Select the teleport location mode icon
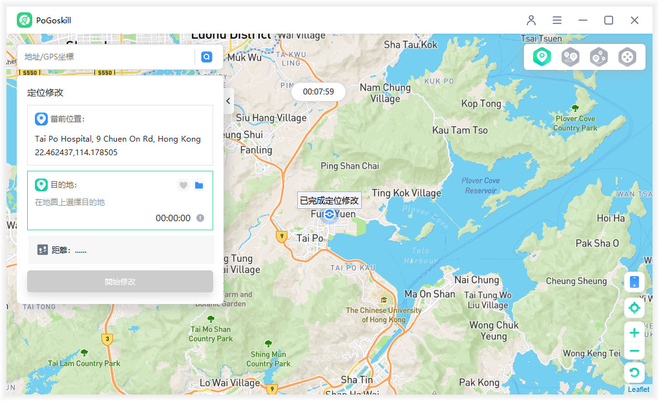This screenshot has height=401, width=659. click(541, 57)
